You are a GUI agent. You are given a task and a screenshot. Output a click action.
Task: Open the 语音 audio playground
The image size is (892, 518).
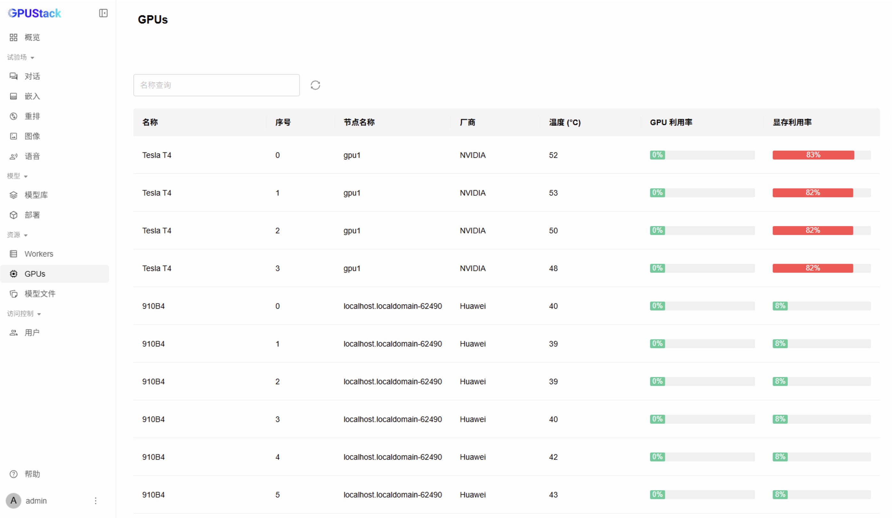point(32,156)
